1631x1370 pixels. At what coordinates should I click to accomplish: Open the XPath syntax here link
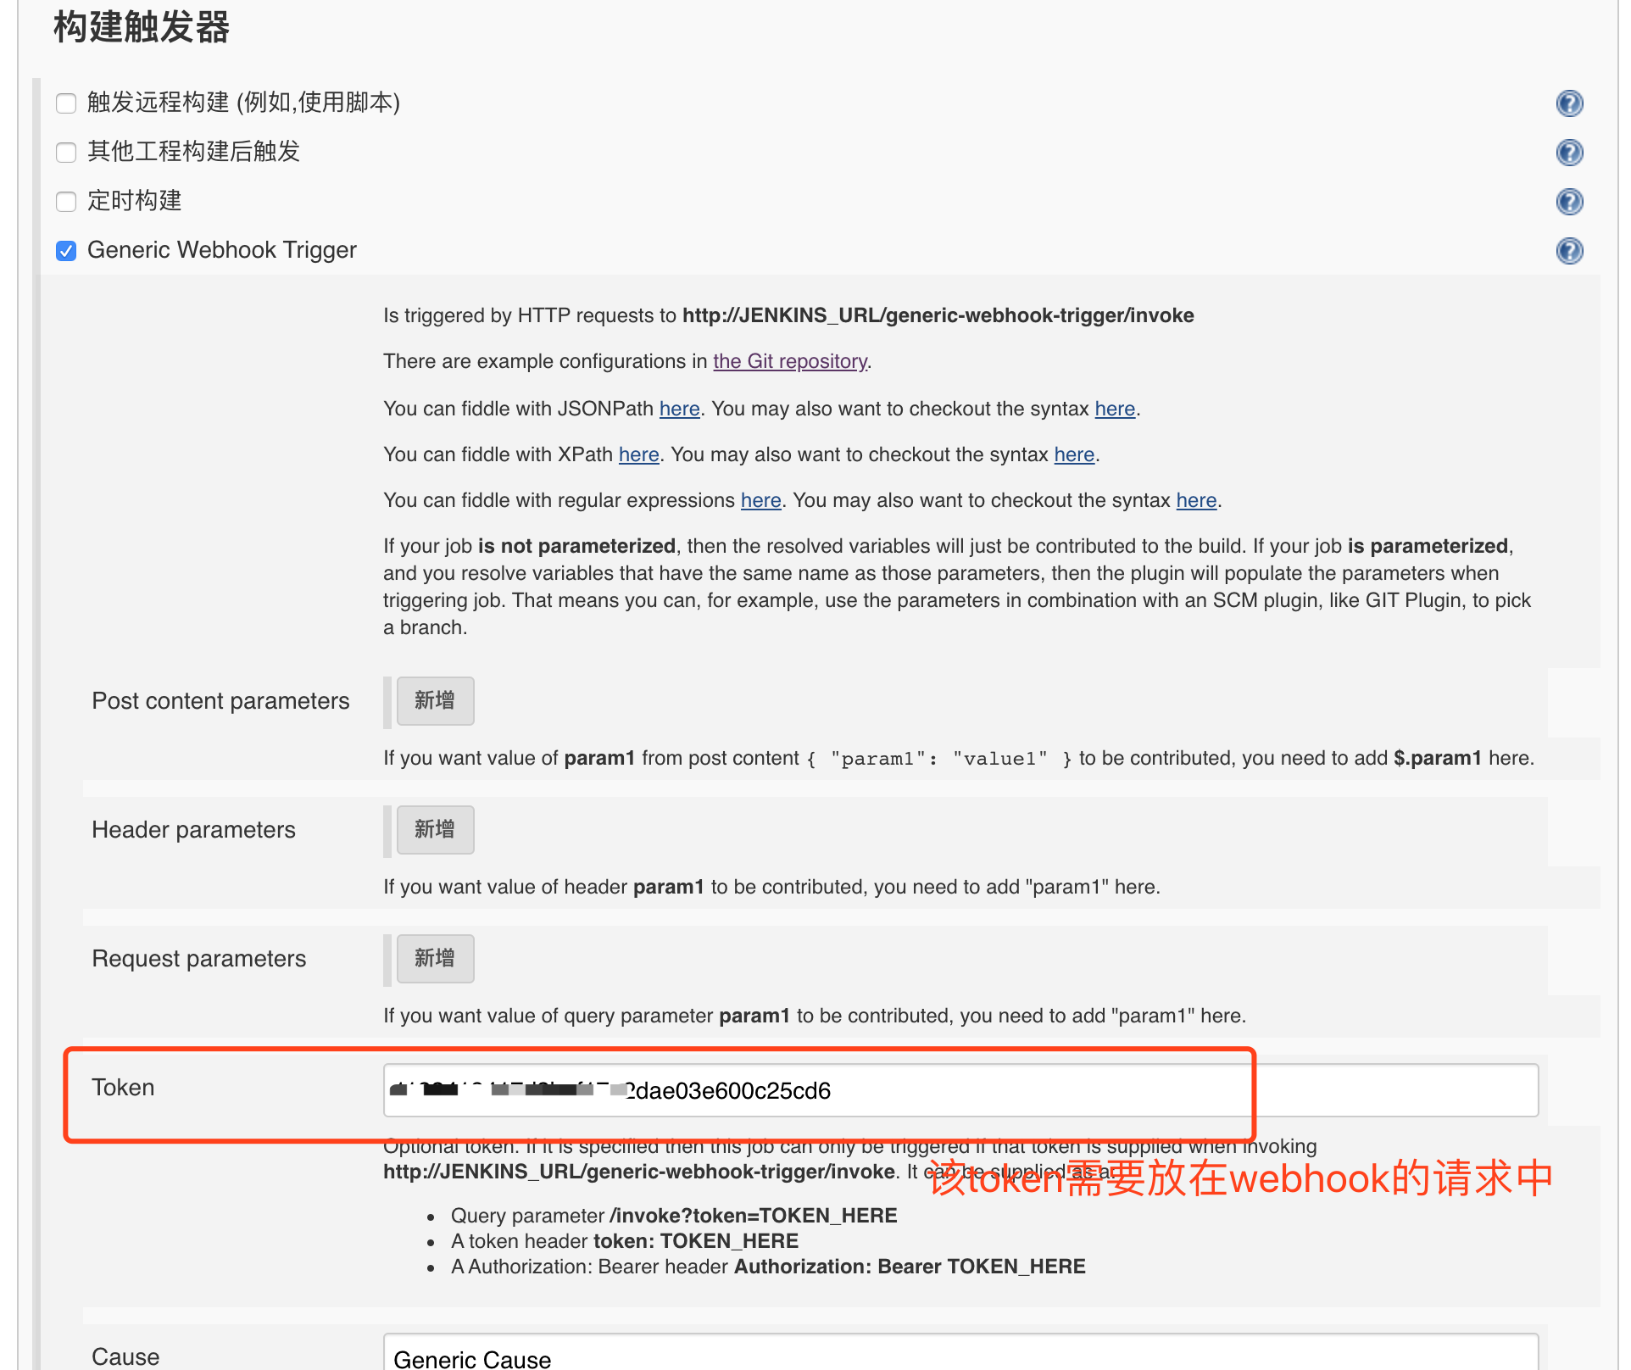[1073, 455]
